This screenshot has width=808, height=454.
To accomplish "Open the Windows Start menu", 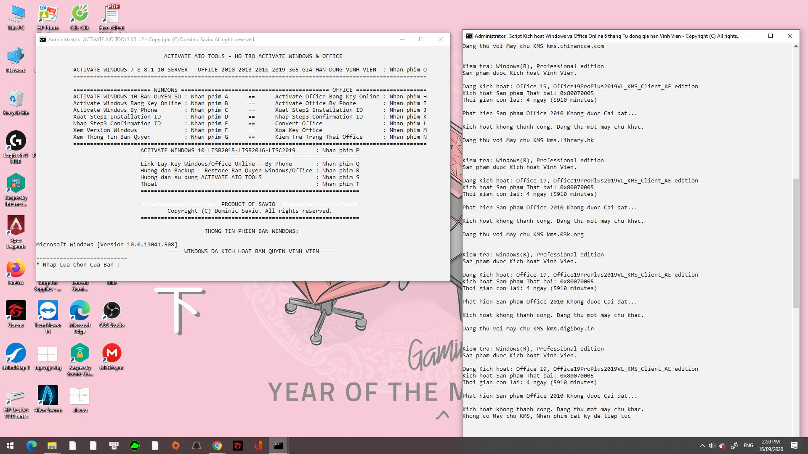I will [10, 446].
